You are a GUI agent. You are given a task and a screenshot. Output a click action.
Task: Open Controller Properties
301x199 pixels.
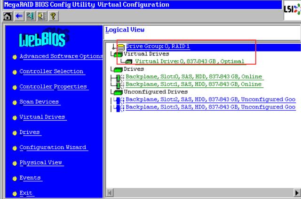click(x=53, y=87)
